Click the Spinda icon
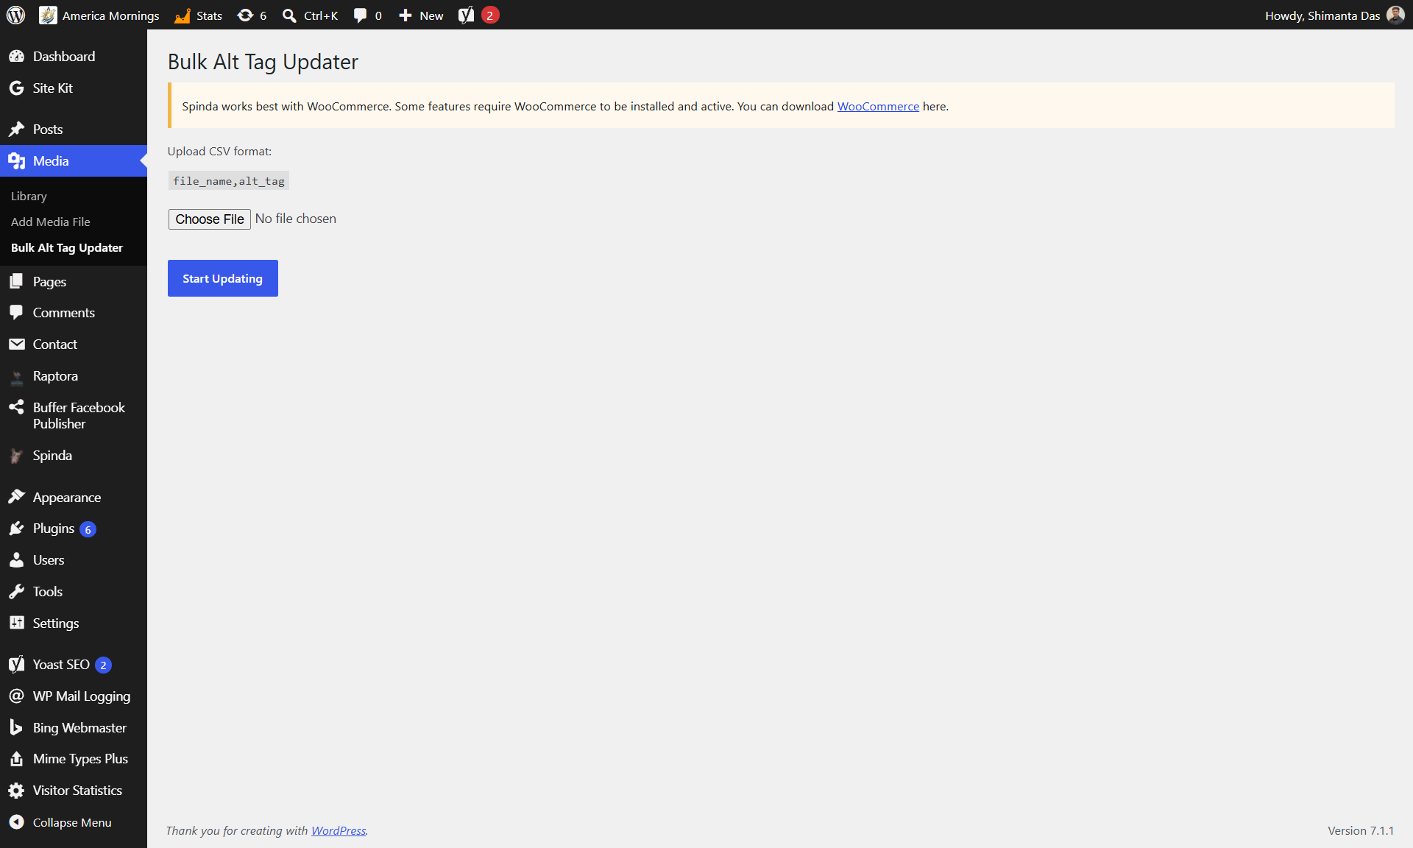 pyautogui.click(x=16, y=456)
